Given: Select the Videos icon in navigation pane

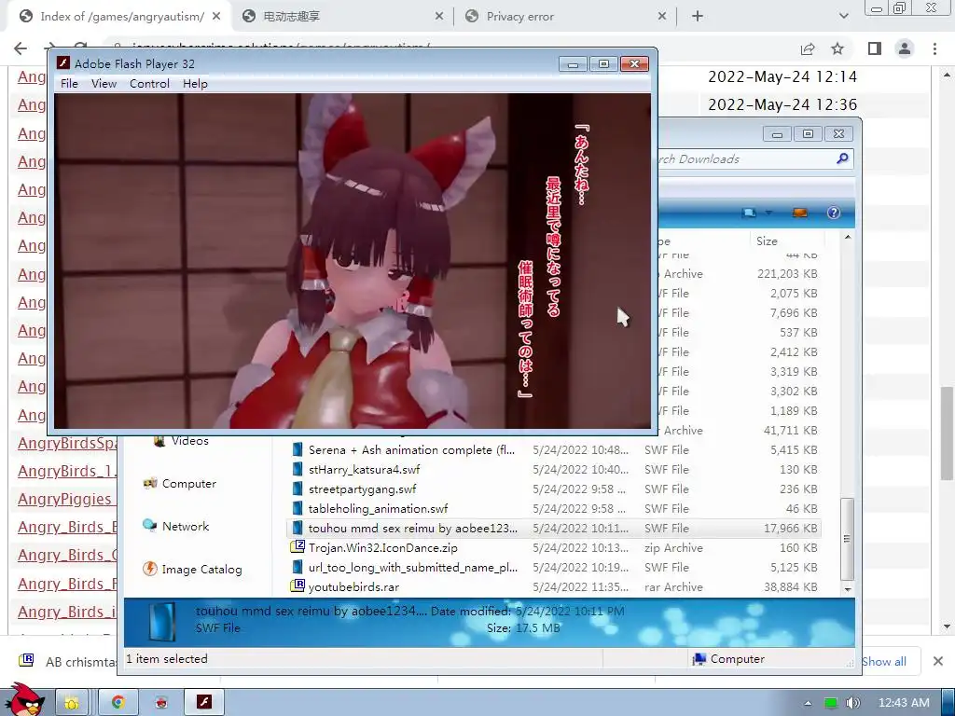Looking at the screenshot, I should point(159,441).
